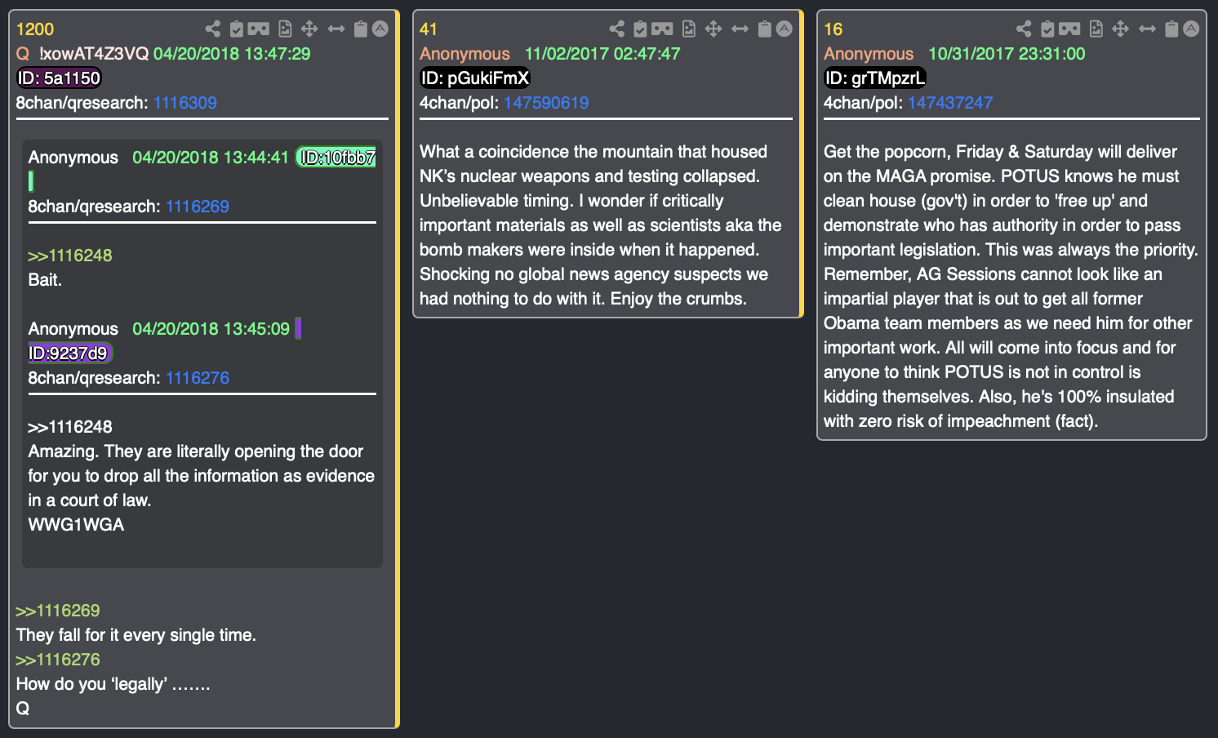The image size is (1218, 738).
Task: Click the "How do you 'legally'" line
Action: [113, 684]
